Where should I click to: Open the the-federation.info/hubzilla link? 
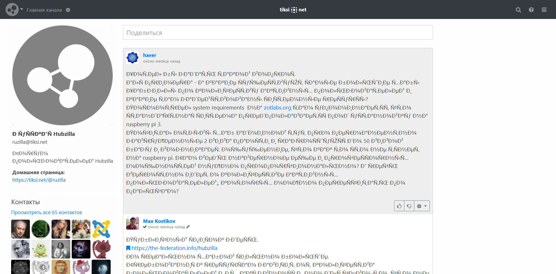coord(174,248)
